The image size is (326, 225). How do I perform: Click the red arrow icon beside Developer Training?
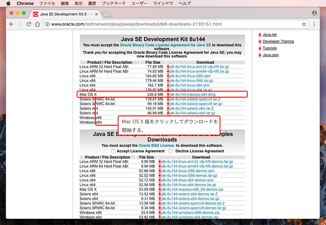click(x=260, y=42)
